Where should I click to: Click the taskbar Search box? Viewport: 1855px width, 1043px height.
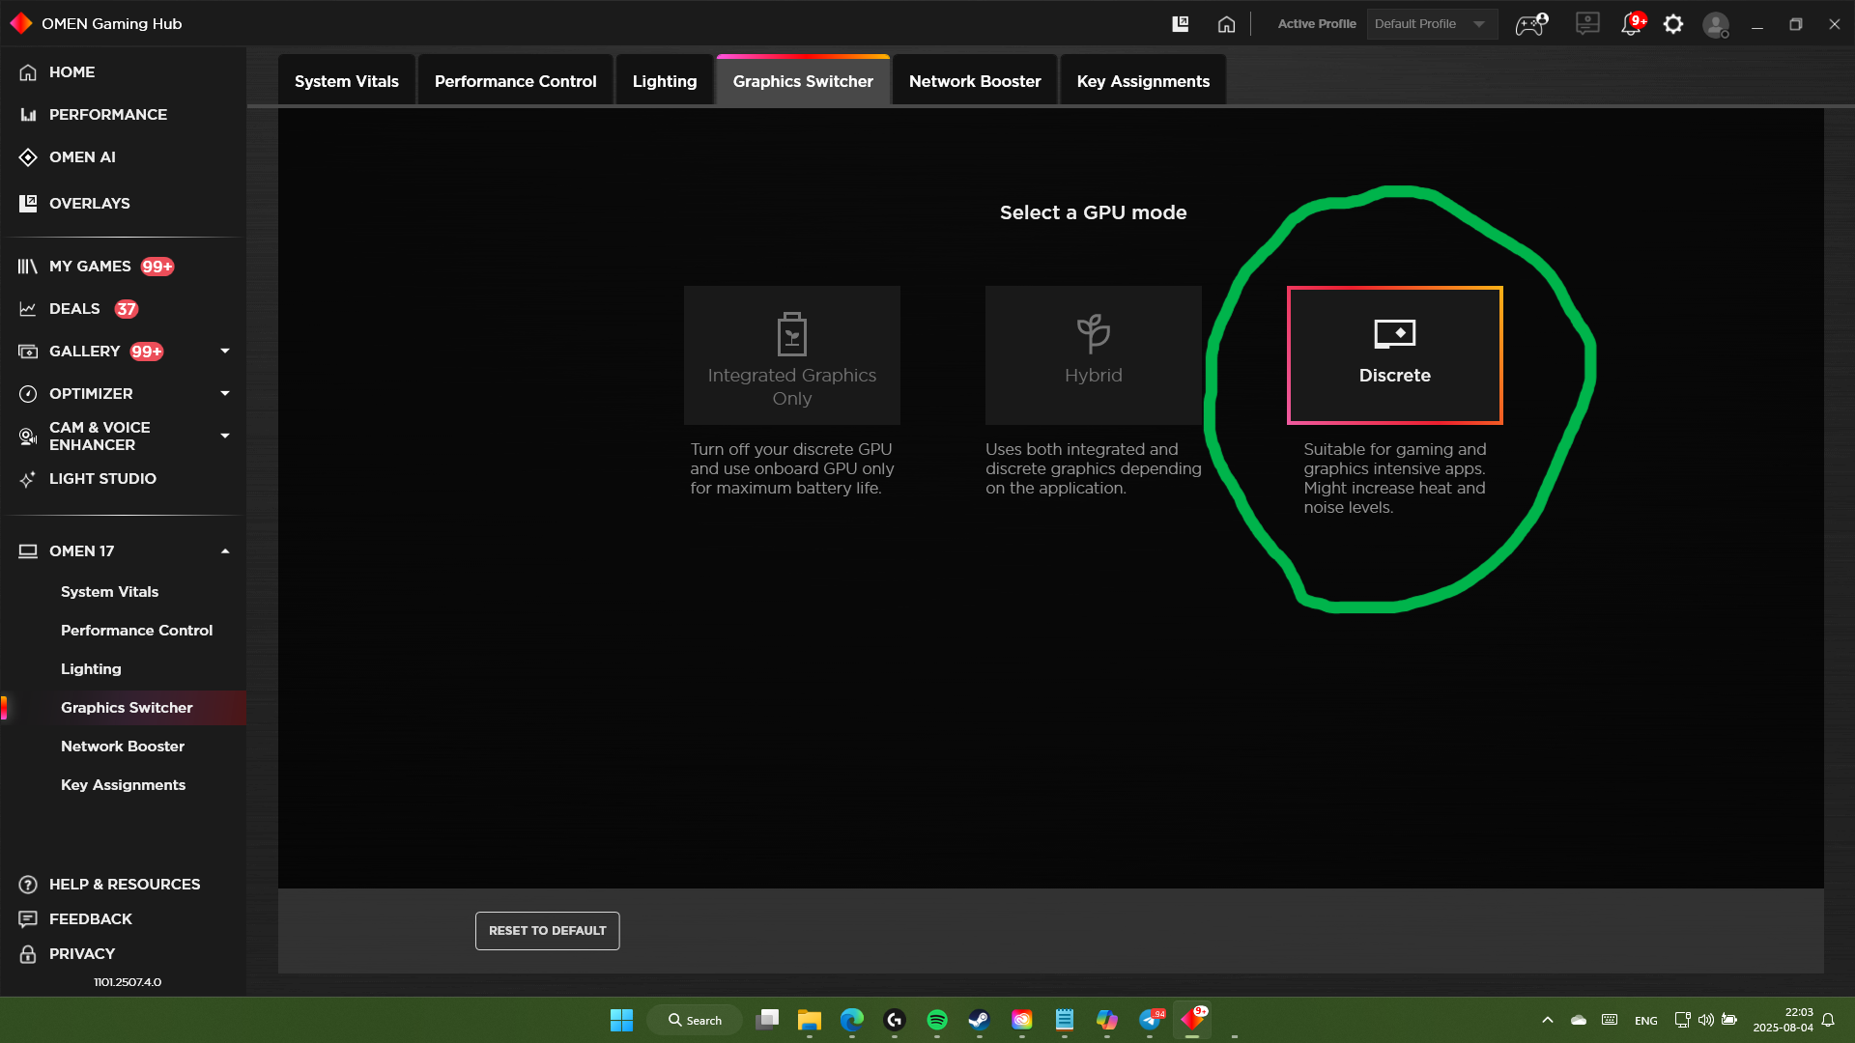(695, 1020)
